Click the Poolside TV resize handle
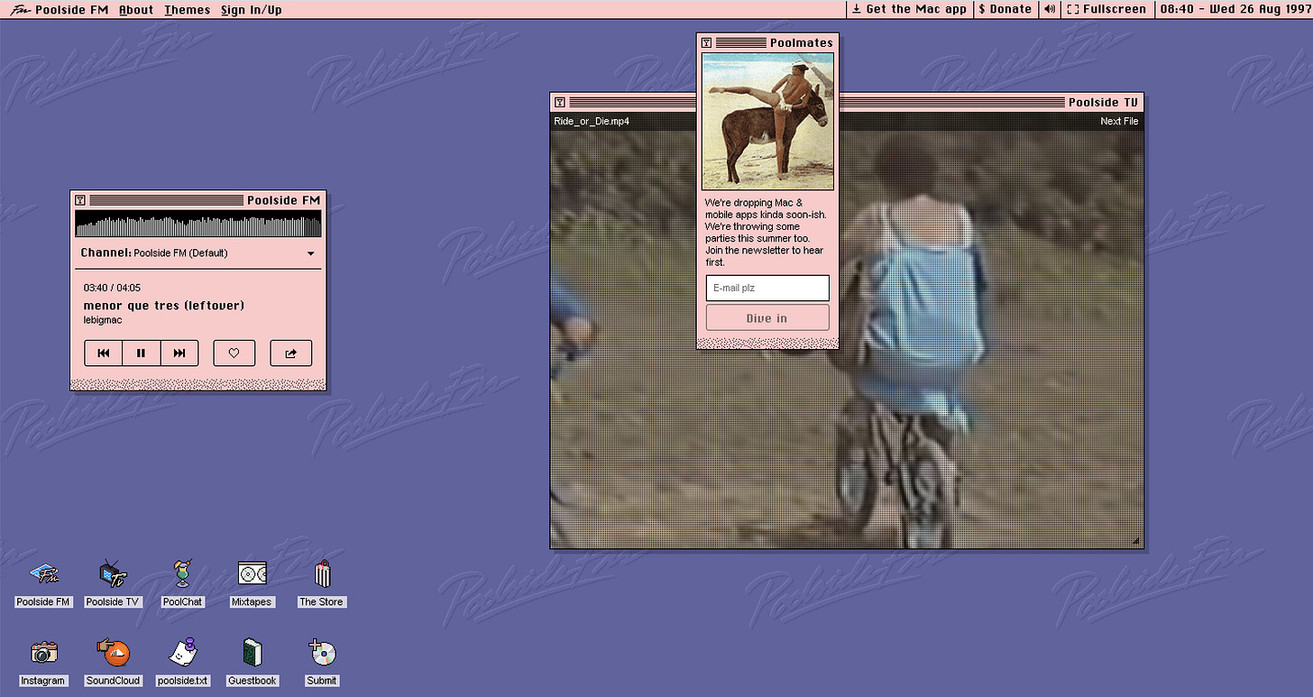The image size is (1313, 697). point(1136,541)
